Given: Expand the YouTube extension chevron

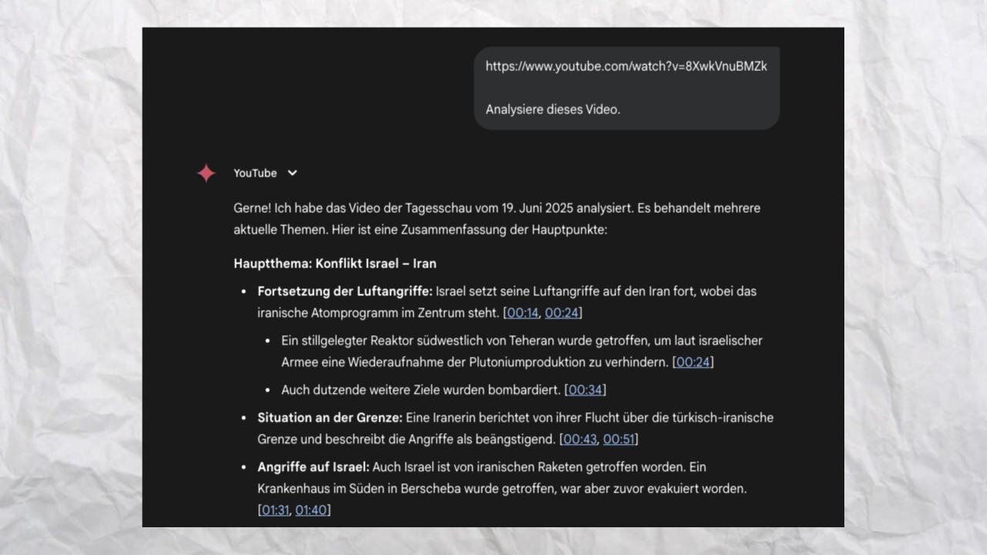Looking at the screenshot, I should (x=292, y=173).
